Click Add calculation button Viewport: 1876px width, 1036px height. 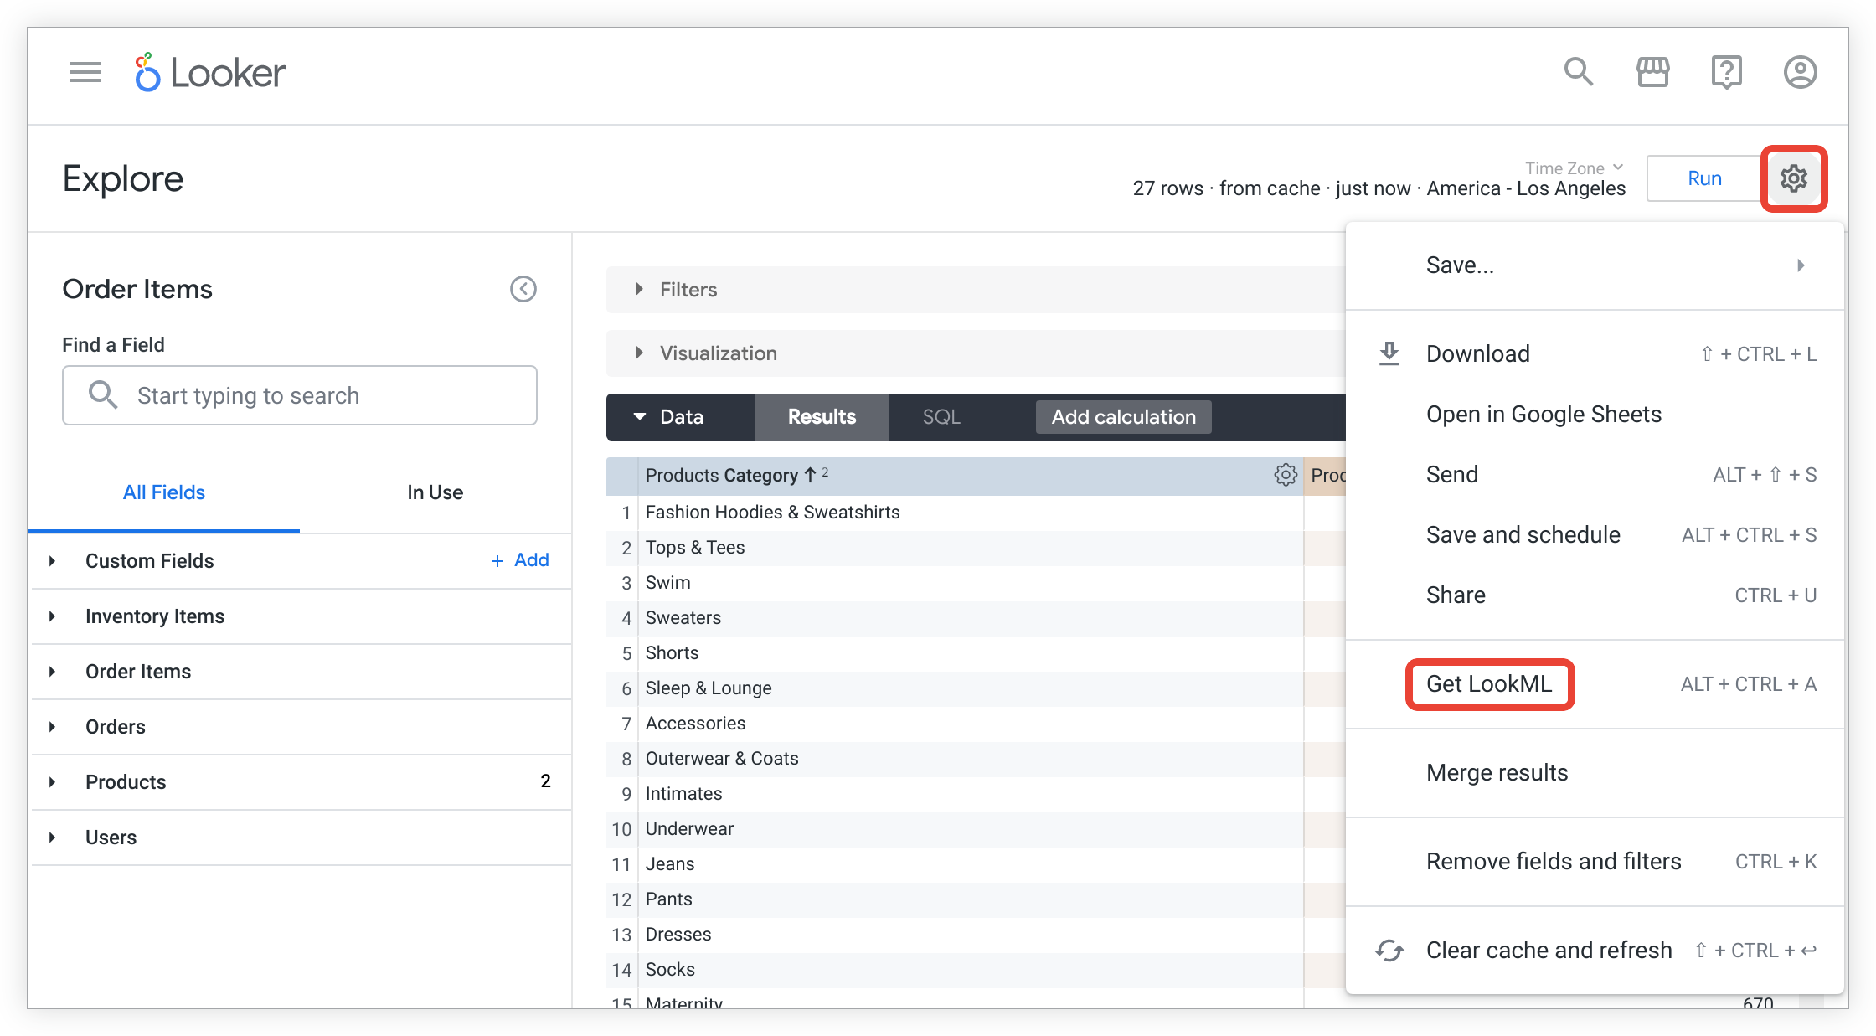pos(1123,417)
